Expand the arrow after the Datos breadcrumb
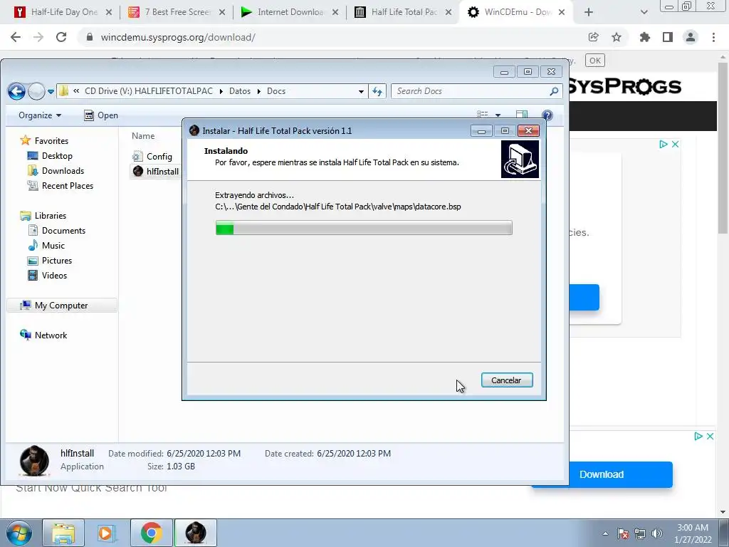 pos(259,92)
